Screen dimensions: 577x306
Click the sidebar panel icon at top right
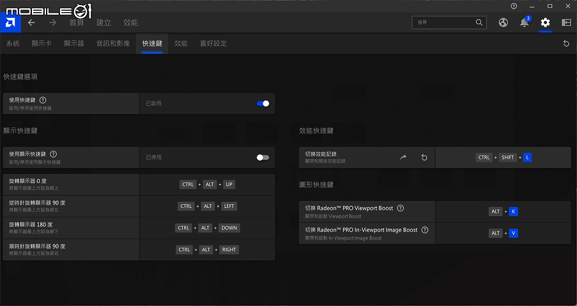566,22
